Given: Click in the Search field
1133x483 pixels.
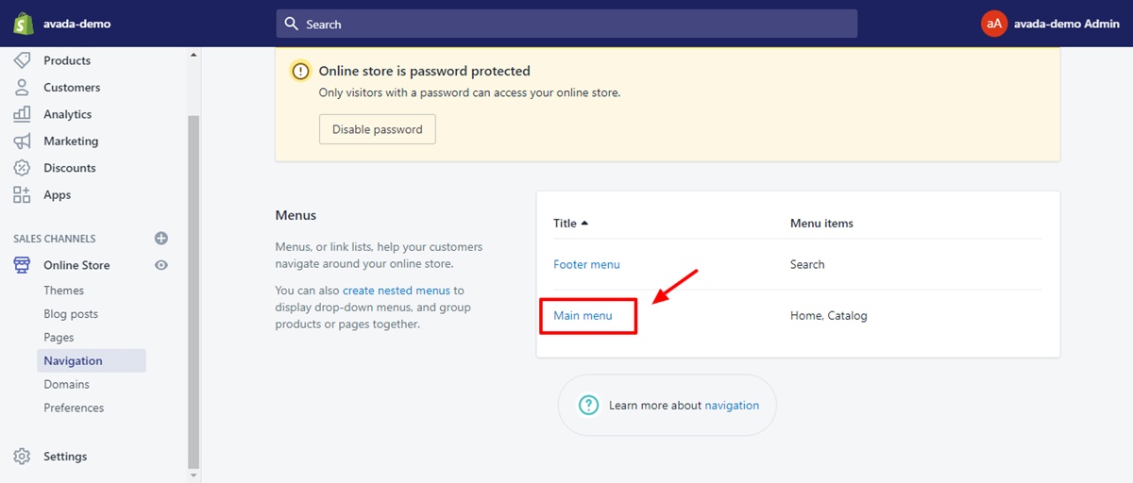Looking at the screenshot, I should click(566, 24).
